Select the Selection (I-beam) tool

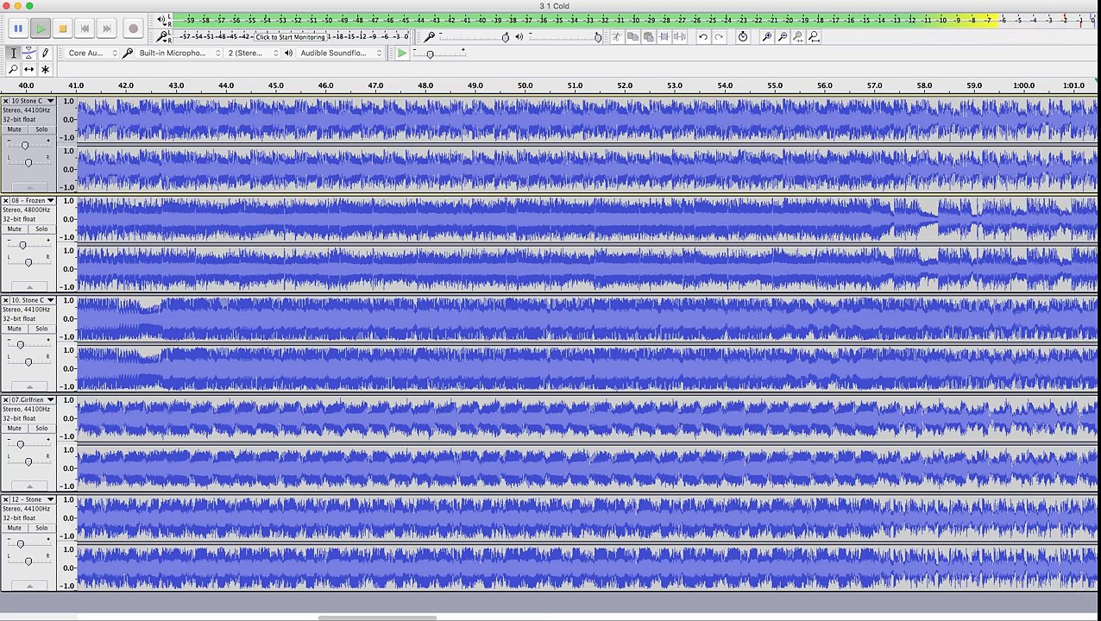13,53
